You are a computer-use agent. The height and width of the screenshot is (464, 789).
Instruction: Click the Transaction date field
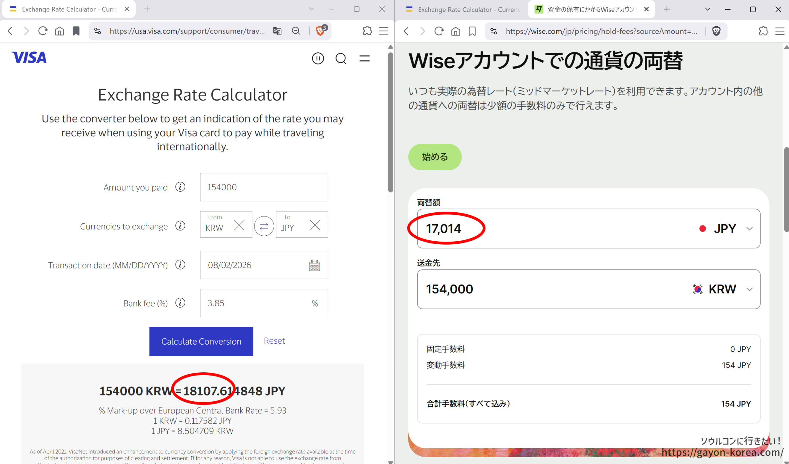click(264, 265)
